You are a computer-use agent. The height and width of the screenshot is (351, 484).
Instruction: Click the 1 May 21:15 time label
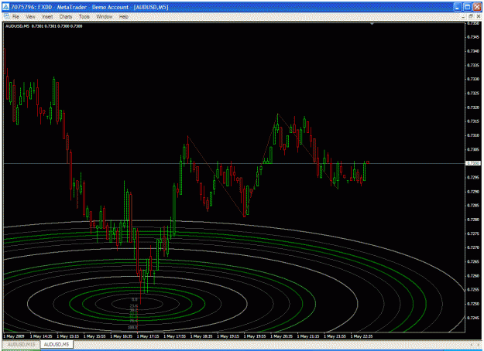click(308, 336)
